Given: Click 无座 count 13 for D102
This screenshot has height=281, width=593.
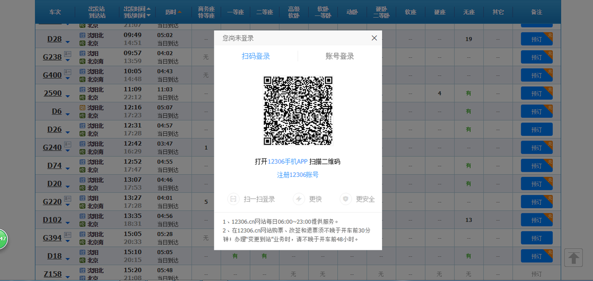Looking at the screenshot, I should (468, 220).
